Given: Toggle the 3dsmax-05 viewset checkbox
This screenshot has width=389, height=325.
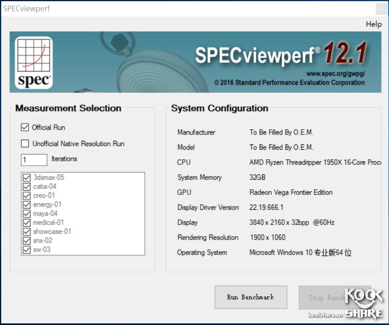Looking at the screenshot, I should click(x=27, y=178).
